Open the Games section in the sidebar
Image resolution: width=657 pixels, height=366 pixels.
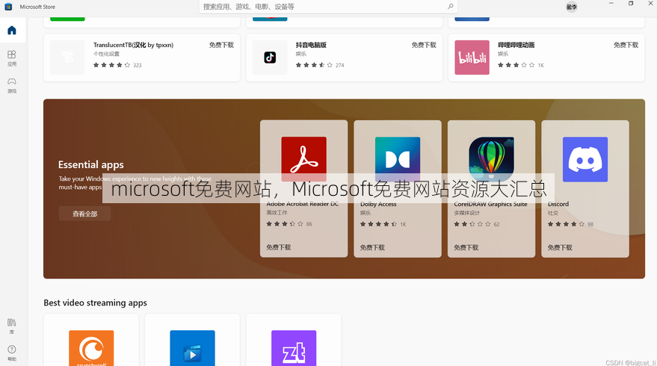(12, 85)
